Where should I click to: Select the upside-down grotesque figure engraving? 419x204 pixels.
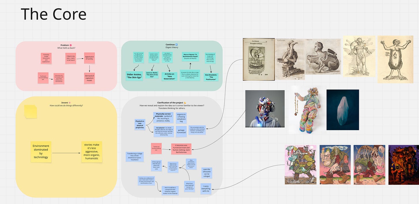tap(290, 59)
